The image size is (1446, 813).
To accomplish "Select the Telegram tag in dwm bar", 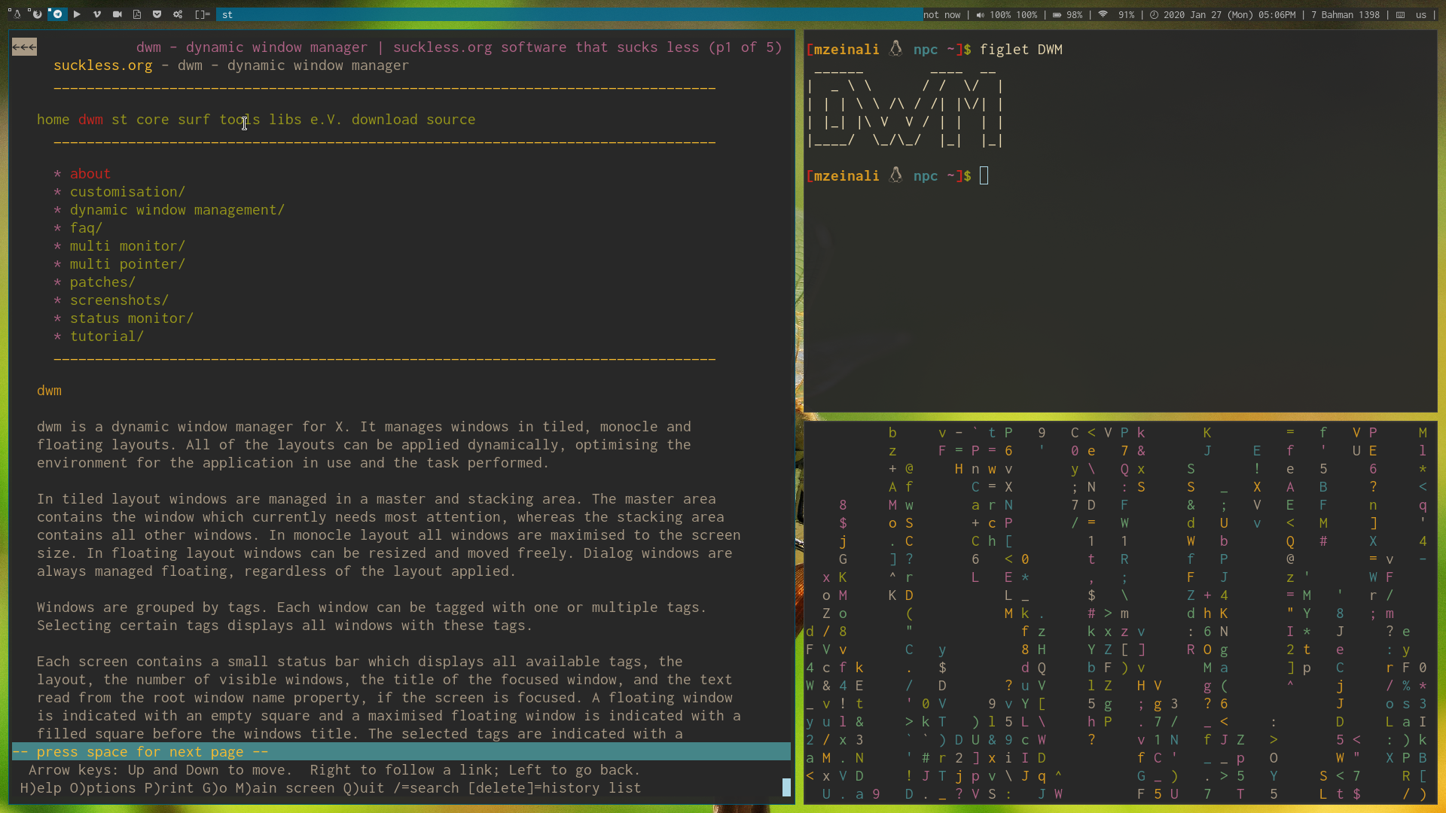I will pyautogui.click(x=57, y=14).
